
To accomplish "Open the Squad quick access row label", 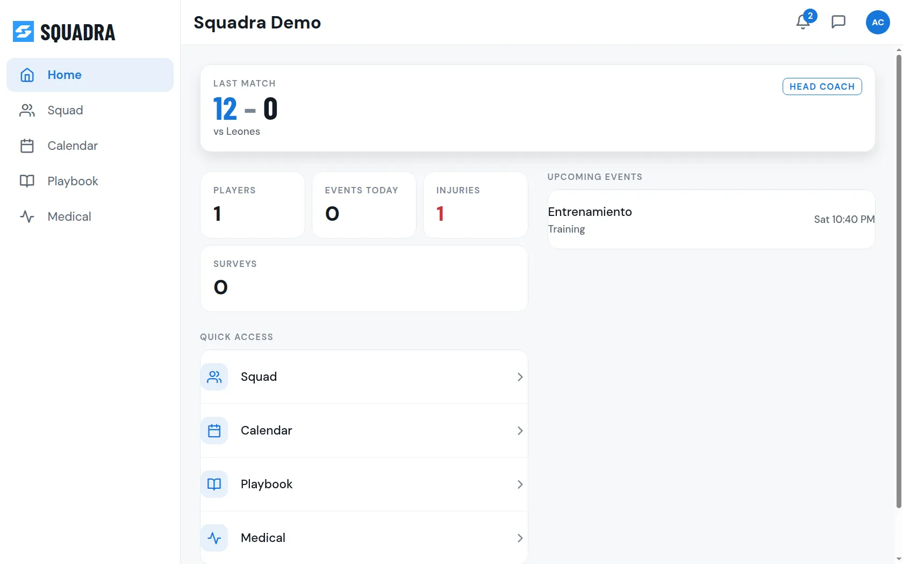I will [x=259, y=377].
